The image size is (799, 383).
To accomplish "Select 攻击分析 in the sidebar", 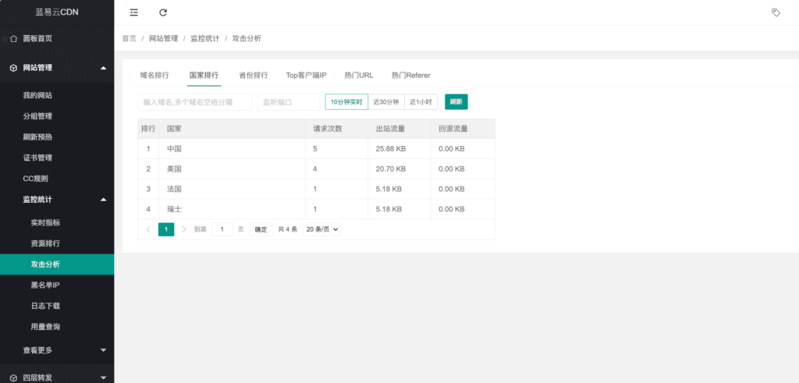I will click(x=57, y=264).
